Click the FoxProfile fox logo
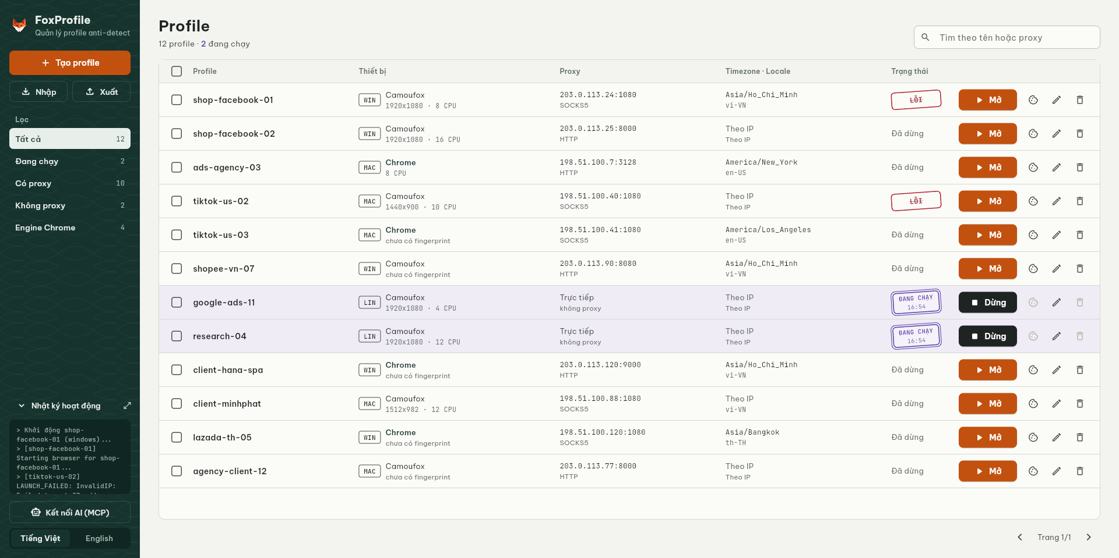 tap(19, 25)
